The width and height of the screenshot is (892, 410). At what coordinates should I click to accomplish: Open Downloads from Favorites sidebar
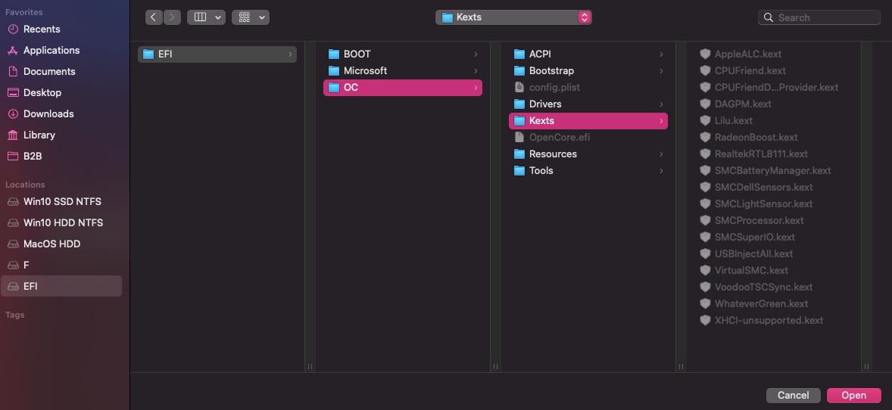coord(61,113)
